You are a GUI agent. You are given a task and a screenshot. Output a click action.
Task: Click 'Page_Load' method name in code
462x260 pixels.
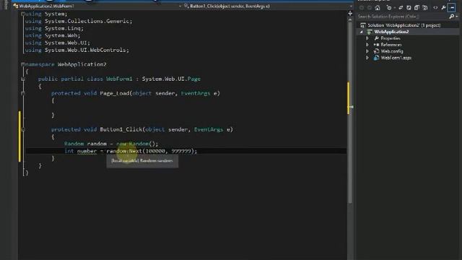click(x=115, y=93)
